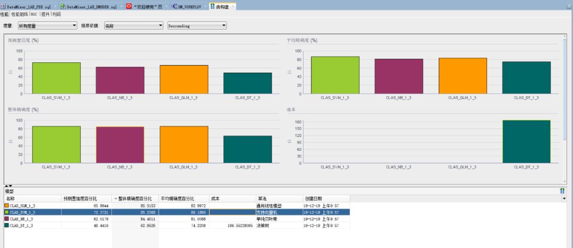Viewport: 573px width, 248px height.
Task: Select the CLAS_NB_1_3 model row
Action: 32,218
